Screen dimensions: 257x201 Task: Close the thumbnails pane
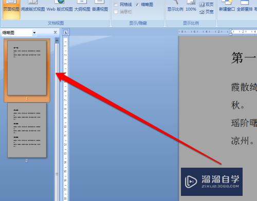pyautogui.click(x=55, y=32)
